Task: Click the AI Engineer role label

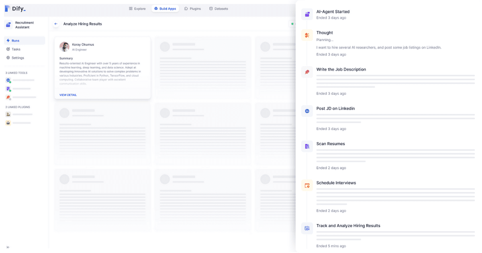Action: 79,50
